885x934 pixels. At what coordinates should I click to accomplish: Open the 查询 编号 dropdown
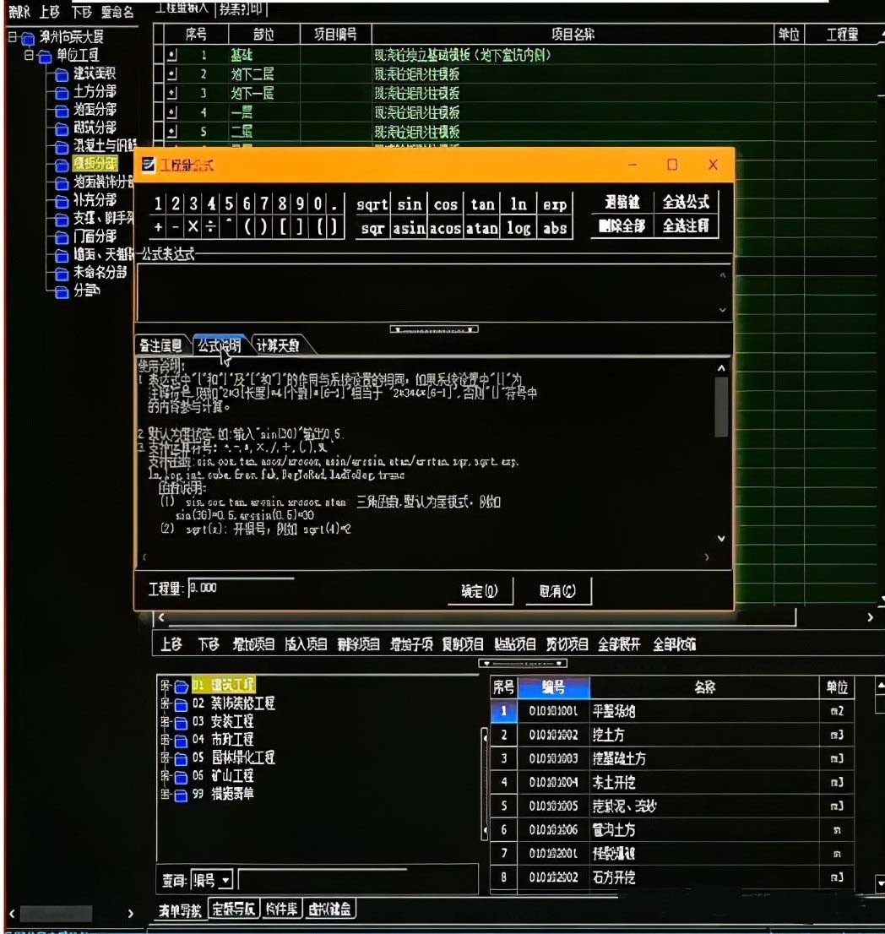pyautogui.click(x=225, y=880)
